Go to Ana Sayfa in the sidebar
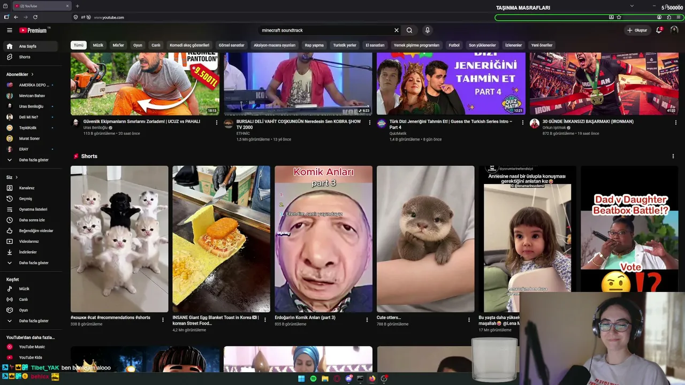 click(30, 47)
